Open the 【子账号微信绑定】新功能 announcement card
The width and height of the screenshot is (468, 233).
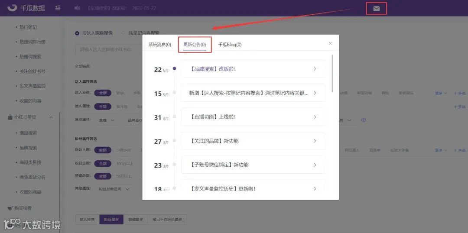[253, 165]
